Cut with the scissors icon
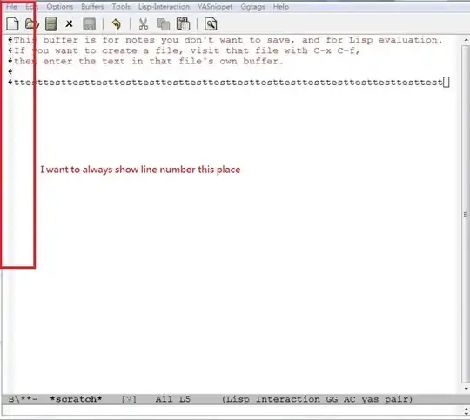Image resolution: width=470 pixels, height=420 pixels. [x=144, y=24]
